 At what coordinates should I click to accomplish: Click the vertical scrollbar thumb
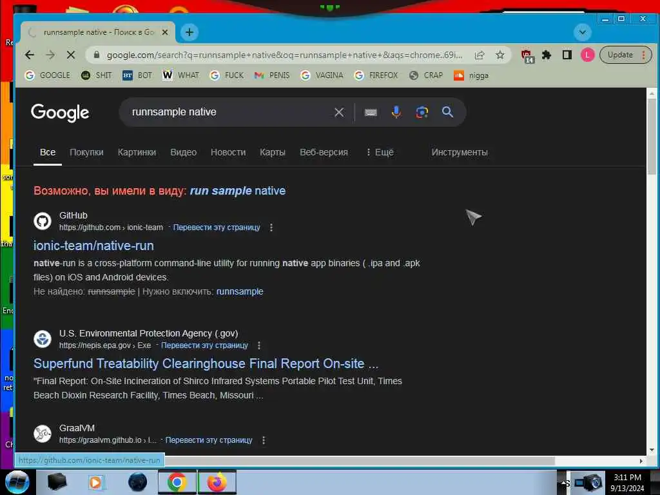(x=652, y=137)
